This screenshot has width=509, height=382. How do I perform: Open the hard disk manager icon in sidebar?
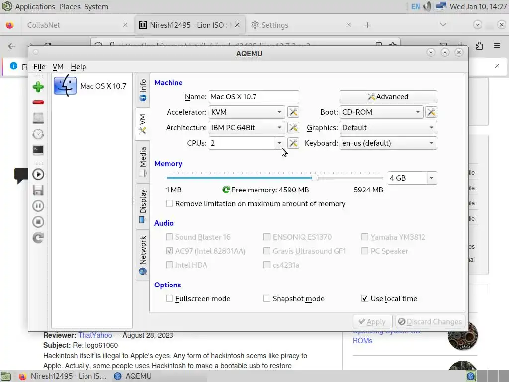38,118
